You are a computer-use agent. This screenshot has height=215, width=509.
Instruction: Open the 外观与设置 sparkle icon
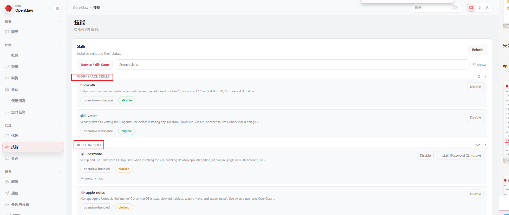tap(7, 205)
